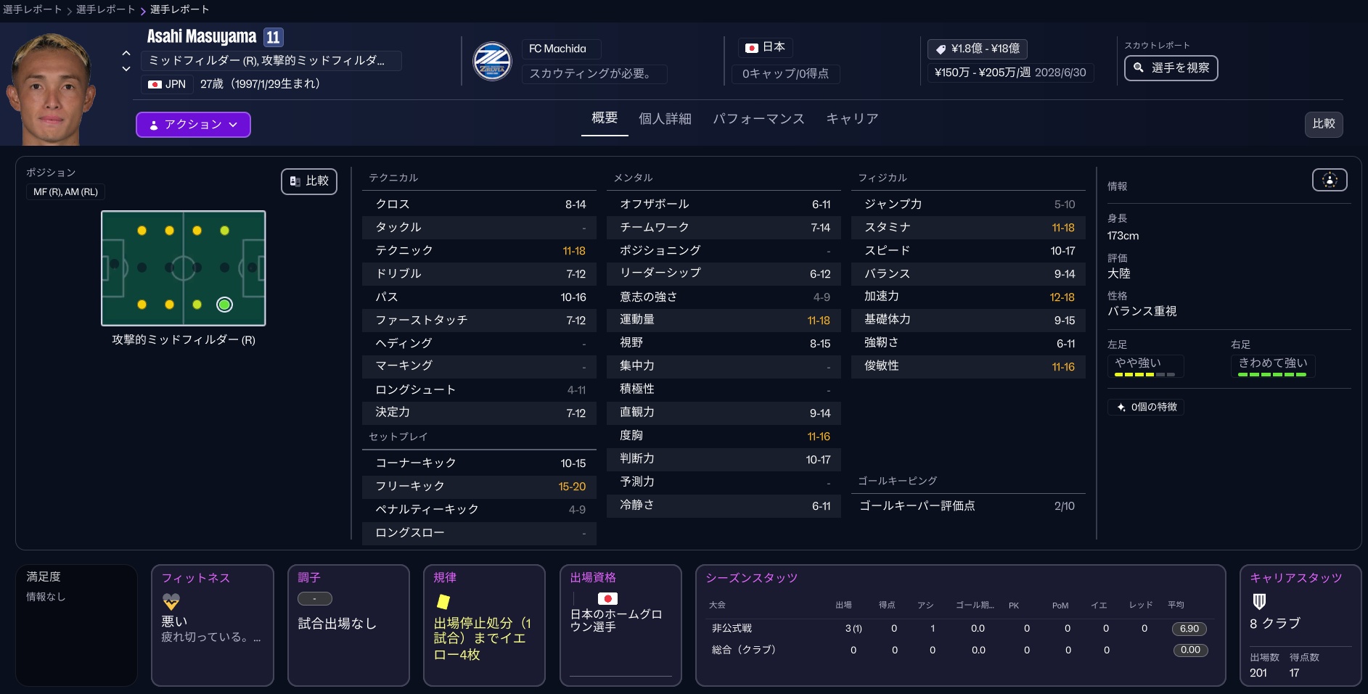Open the パフォーマンス tab
The height and width of the screenshot is (694, 1368).
click(758, 119)
